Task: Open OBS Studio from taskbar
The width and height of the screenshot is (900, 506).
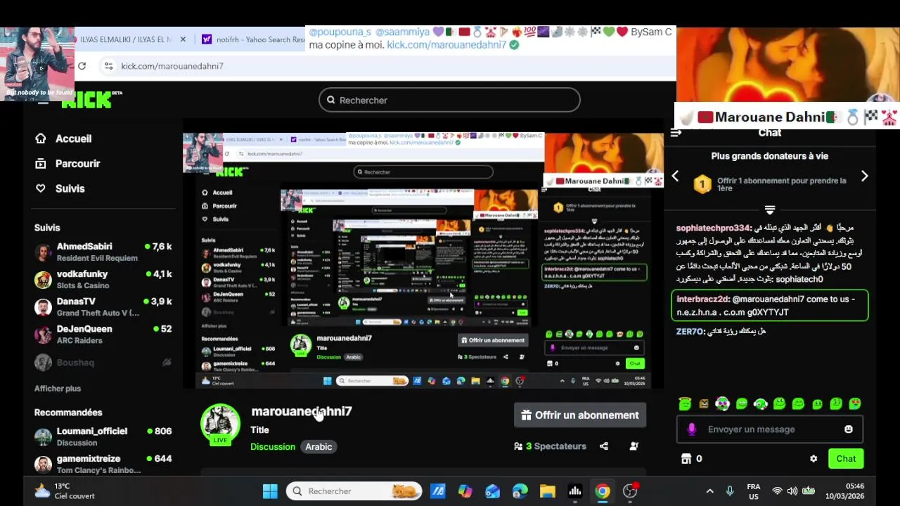Action: click(x=630, y=491)
